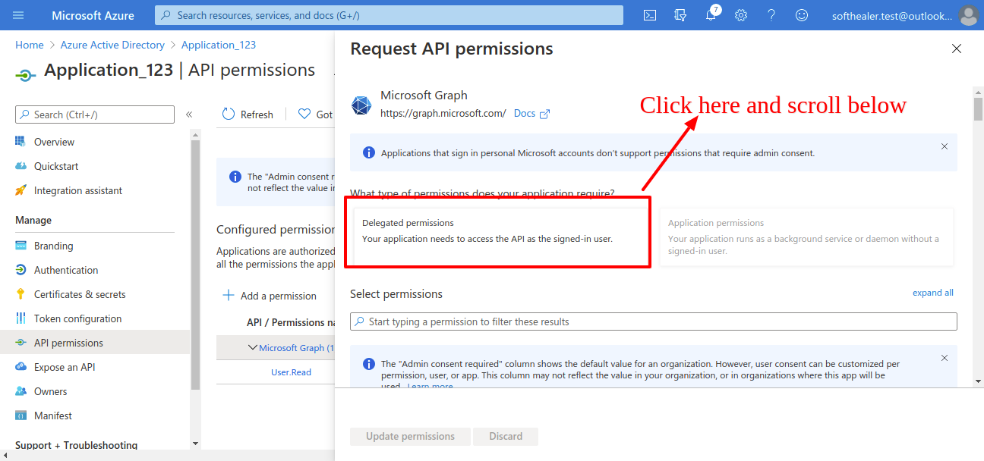The width and height of the screenshot is (984, 461).
Task: Click the external link icon next to Docs
Action: 544,114
